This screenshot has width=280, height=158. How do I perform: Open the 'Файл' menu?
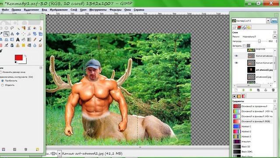5,10
